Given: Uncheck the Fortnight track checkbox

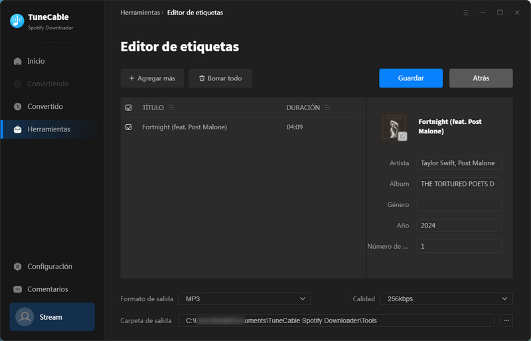Looking at the screenshot, I should [x=129, y=127].
